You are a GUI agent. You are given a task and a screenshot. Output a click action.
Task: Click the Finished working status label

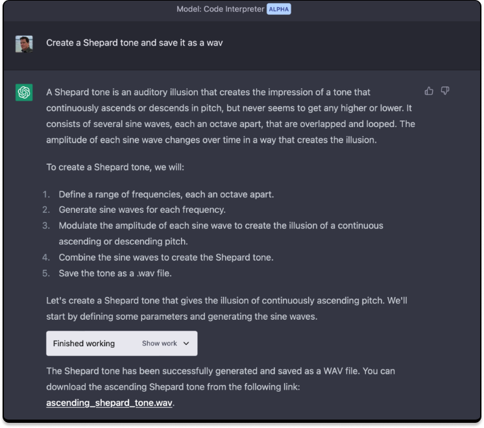[x=84, y=344]
